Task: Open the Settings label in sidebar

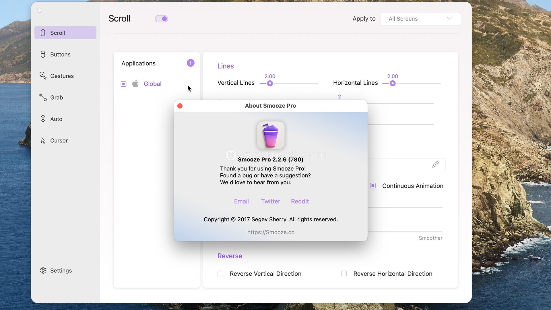Action: tap(61, 270)
